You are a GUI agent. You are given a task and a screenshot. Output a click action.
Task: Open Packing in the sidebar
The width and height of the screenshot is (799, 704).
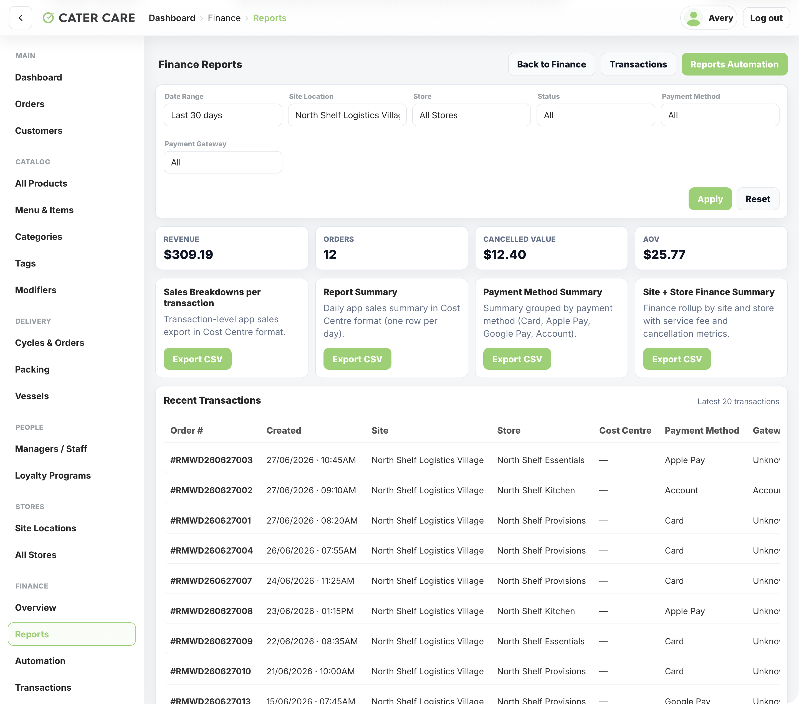click(x=32, y=369)
